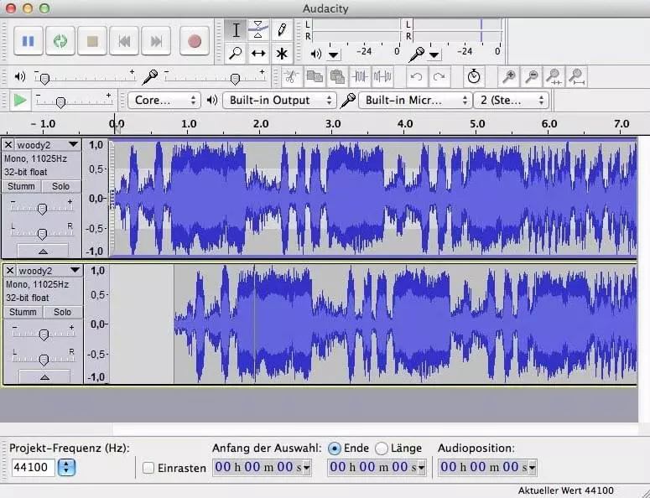Viewport: 650px width, 498px height.
Task: Click the Anfang der Auswahl time field
Action: [262, 467]
